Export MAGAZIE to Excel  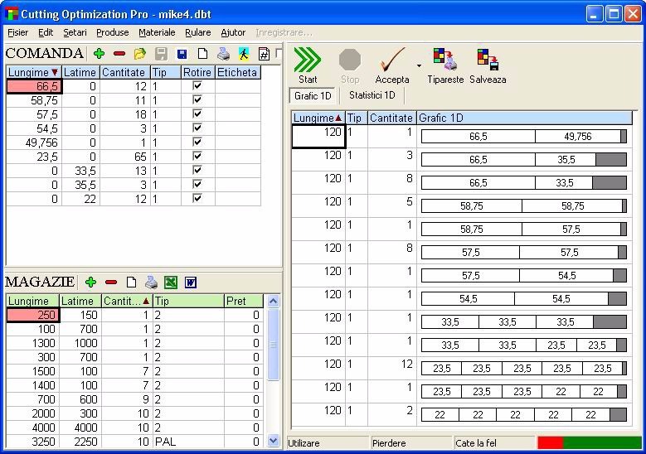pyautogui.click(x=171, y=282)
